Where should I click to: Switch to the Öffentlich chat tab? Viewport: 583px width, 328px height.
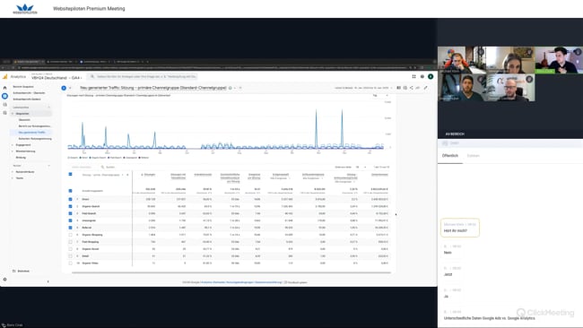point(450,156)
